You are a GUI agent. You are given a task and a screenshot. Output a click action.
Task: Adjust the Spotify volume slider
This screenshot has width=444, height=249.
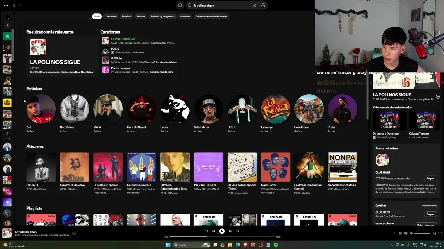coord(422,233)
